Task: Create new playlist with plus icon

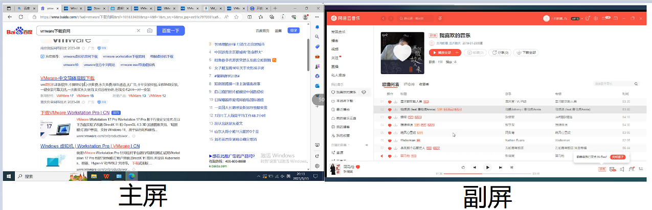Action: (367, 146)
